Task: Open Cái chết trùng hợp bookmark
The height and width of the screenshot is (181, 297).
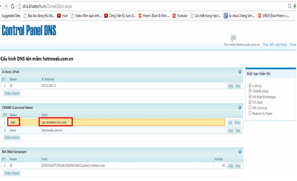Action: (206, 16)
